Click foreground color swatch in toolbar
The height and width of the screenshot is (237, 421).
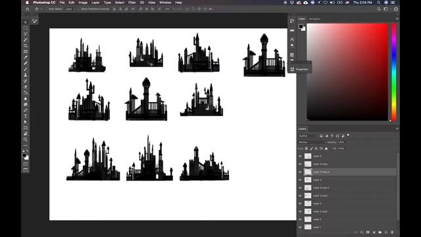tap(24, 155)
